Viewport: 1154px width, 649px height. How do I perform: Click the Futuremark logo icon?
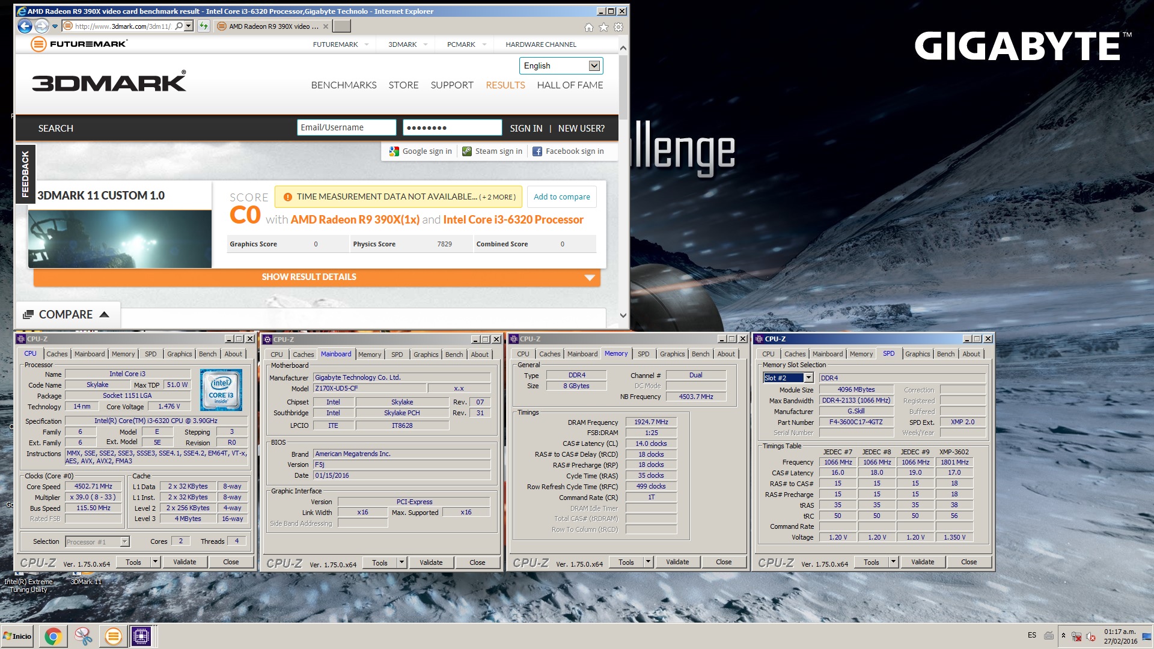tap(38, 44)
